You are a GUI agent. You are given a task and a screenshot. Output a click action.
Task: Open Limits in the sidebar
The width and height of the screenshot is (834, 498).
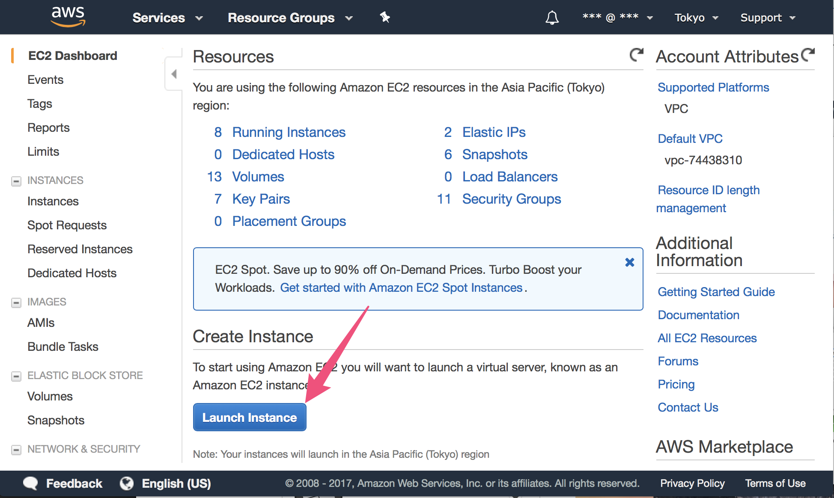pos(43,151)
